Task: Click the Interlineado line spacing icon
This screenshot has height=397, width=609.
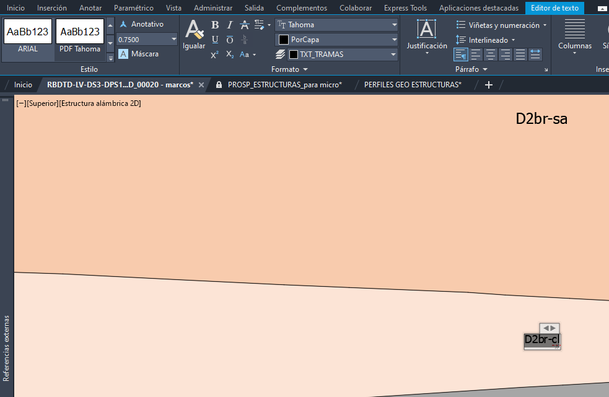Action: [461, 40]
